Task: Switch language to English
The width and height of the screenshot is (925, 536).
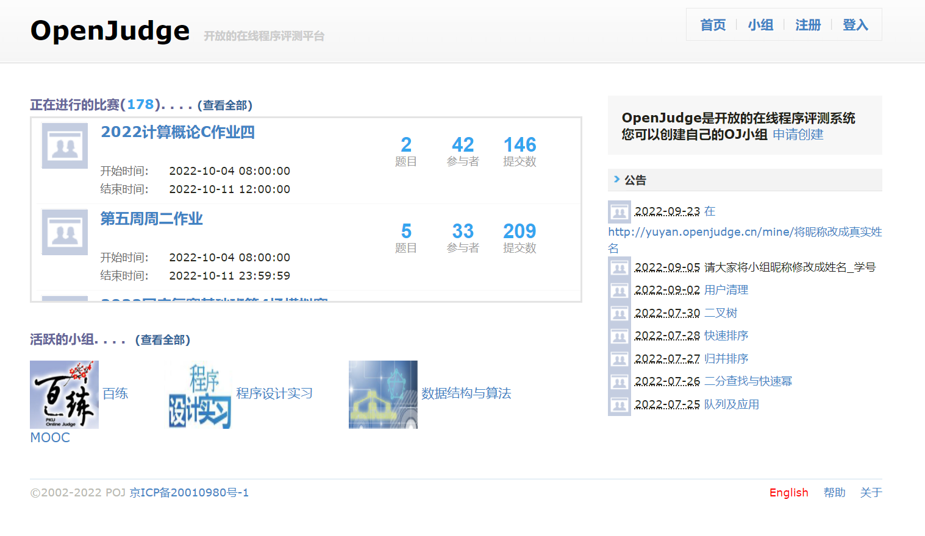Action: tap(789, 492)
